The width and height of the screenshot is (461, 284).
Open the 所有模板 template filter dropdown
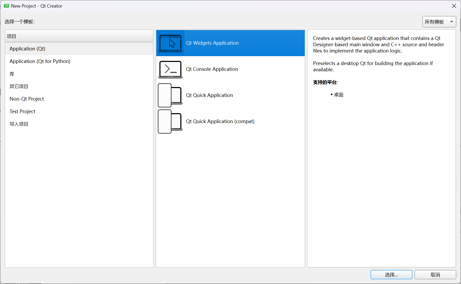click(x=439, y=22)
